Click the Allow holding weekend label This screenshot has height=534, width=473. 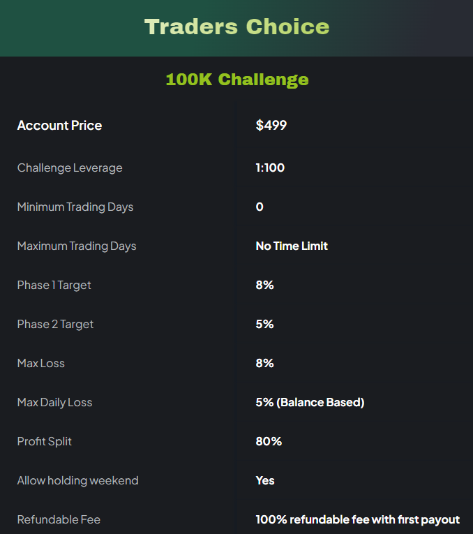tap(77, 481)
